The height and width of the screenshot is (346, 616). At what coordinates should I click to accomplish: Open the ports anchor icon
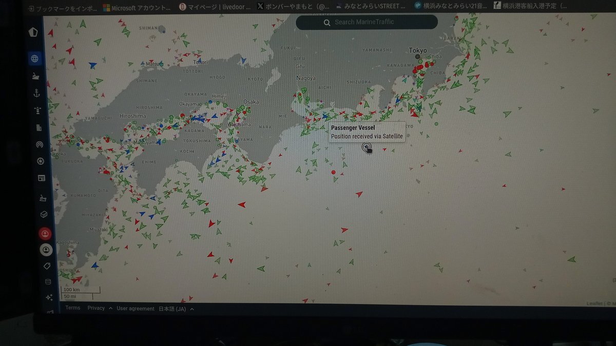coord(37,93)
